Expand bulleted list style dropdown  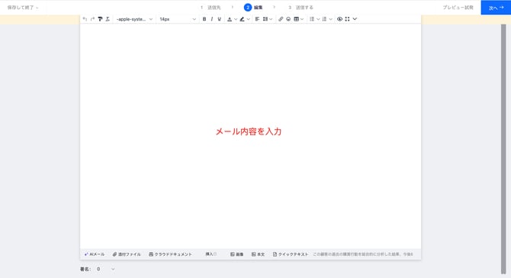point(318,19)
